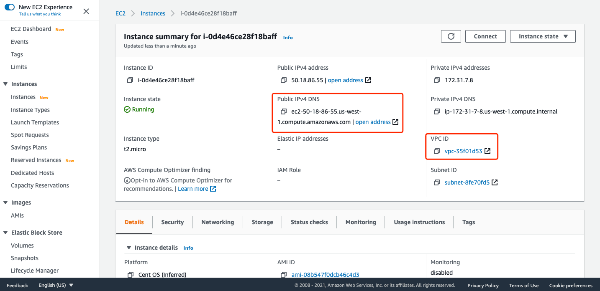
Task: Click external link icon beside 50.18.86.55 open address
Action: pos(368,80)
